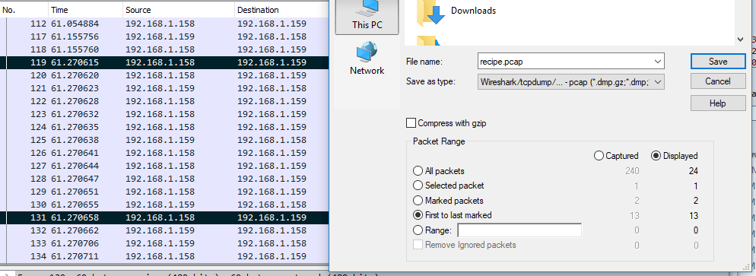Select packet 118 in the packet list
The width and height of the screenshot is (756, 276).
click(x=164, y=49)
